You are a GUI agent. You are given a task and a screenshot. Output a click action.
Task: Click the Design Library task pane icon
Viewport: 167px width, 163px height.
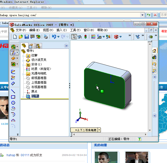(x=154, y=57)
